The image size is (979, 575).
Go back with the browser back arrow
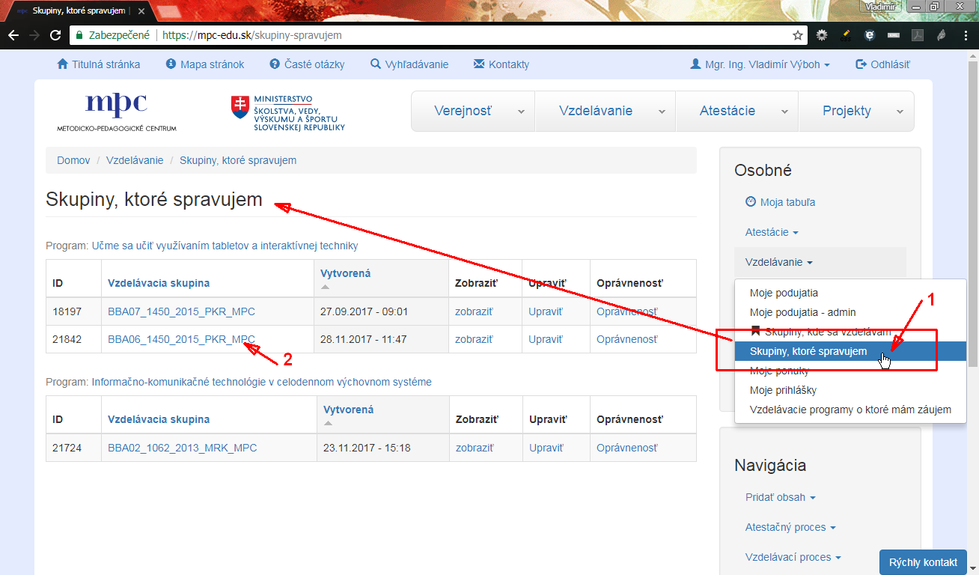pyautogui.click(x=13, y=35)
